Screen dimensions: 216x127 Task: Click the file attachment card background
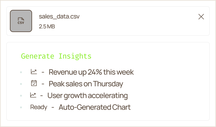pyautogui.click(x=138, y=21)
